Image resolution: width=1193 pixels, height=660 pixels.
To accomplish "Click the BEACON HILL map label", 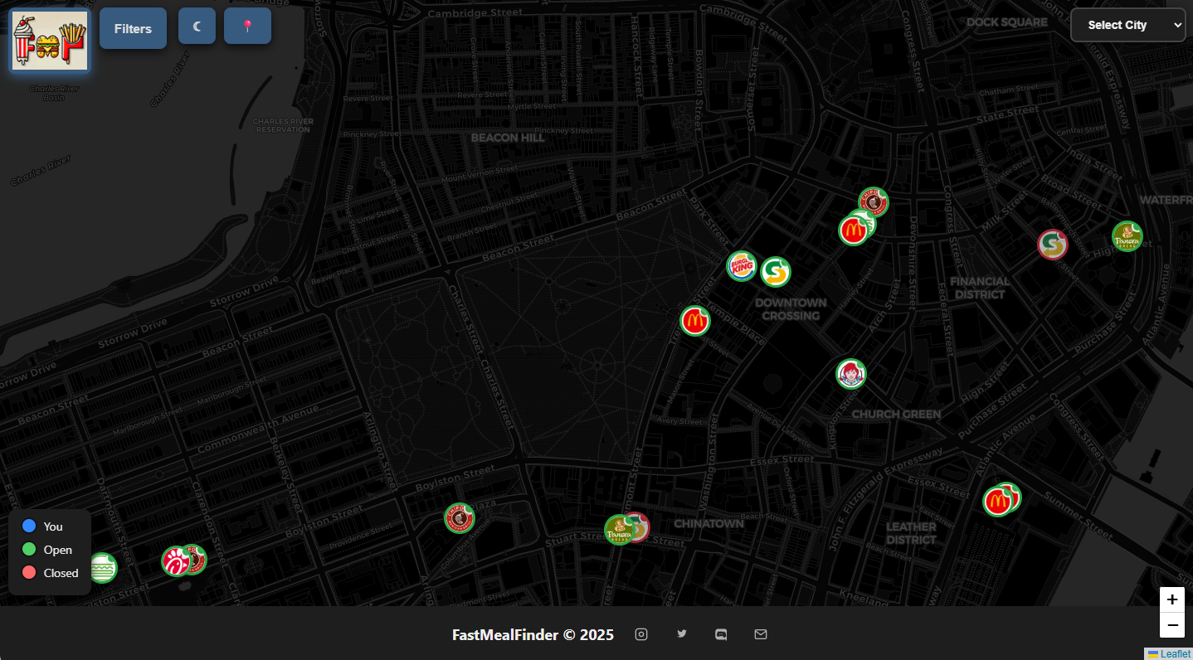I will pyautogui.click(x=508, y=138).
